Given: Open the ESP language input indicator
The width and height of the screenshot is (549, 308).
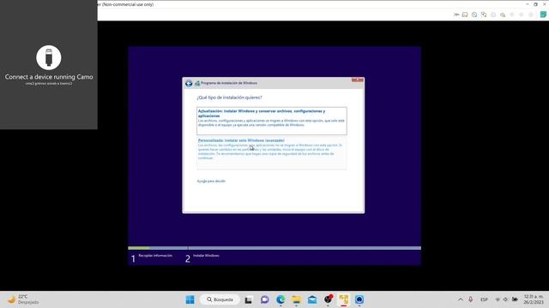Looking at the screenshot, I should (484, 299).
